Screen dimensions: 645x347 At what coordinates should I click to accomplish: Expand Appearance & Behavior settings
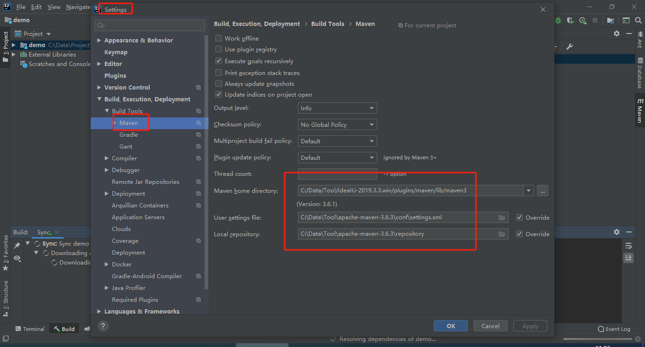[x=99, y=40]
